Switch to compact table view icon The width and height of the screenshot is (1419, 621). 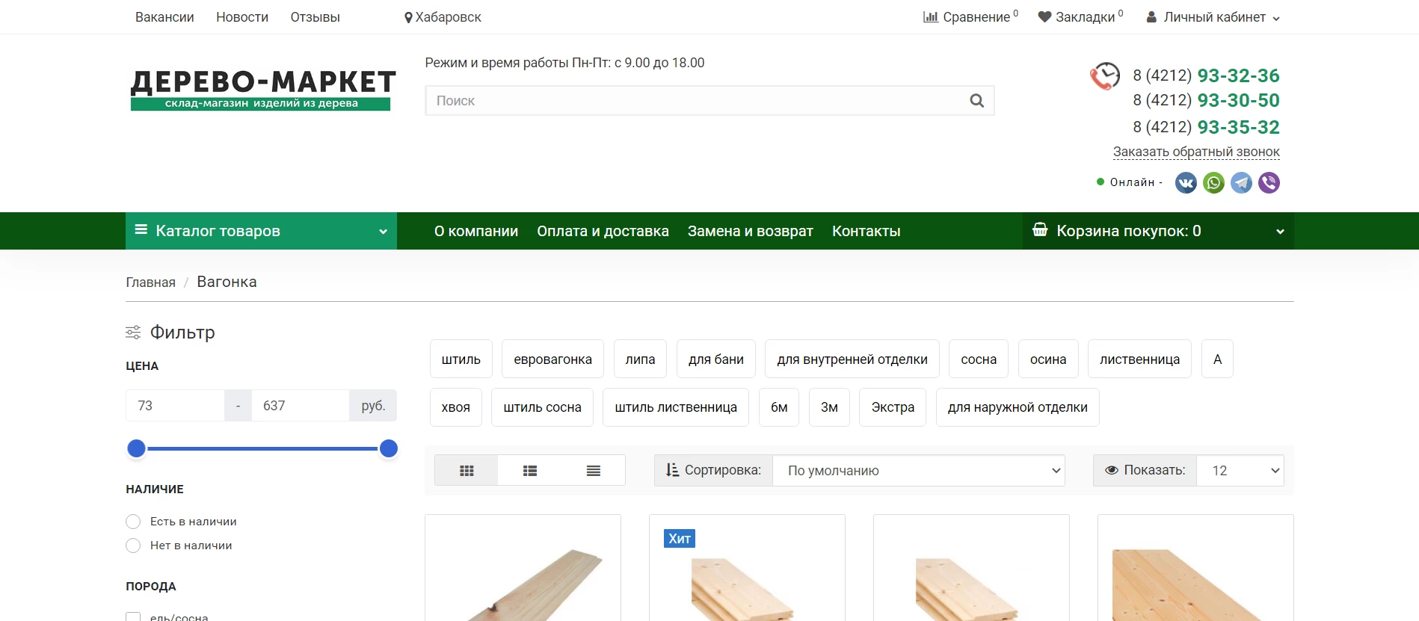click(594, 471)
